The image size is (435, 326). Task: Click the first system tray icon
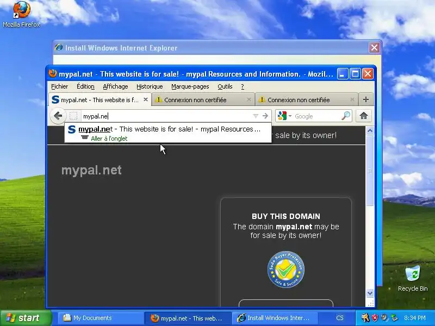tap(365, 318)
